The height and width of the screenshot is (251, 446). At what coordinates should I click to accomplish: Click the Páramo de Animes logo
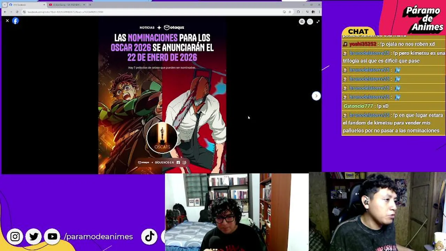click(x=424, y=19)
